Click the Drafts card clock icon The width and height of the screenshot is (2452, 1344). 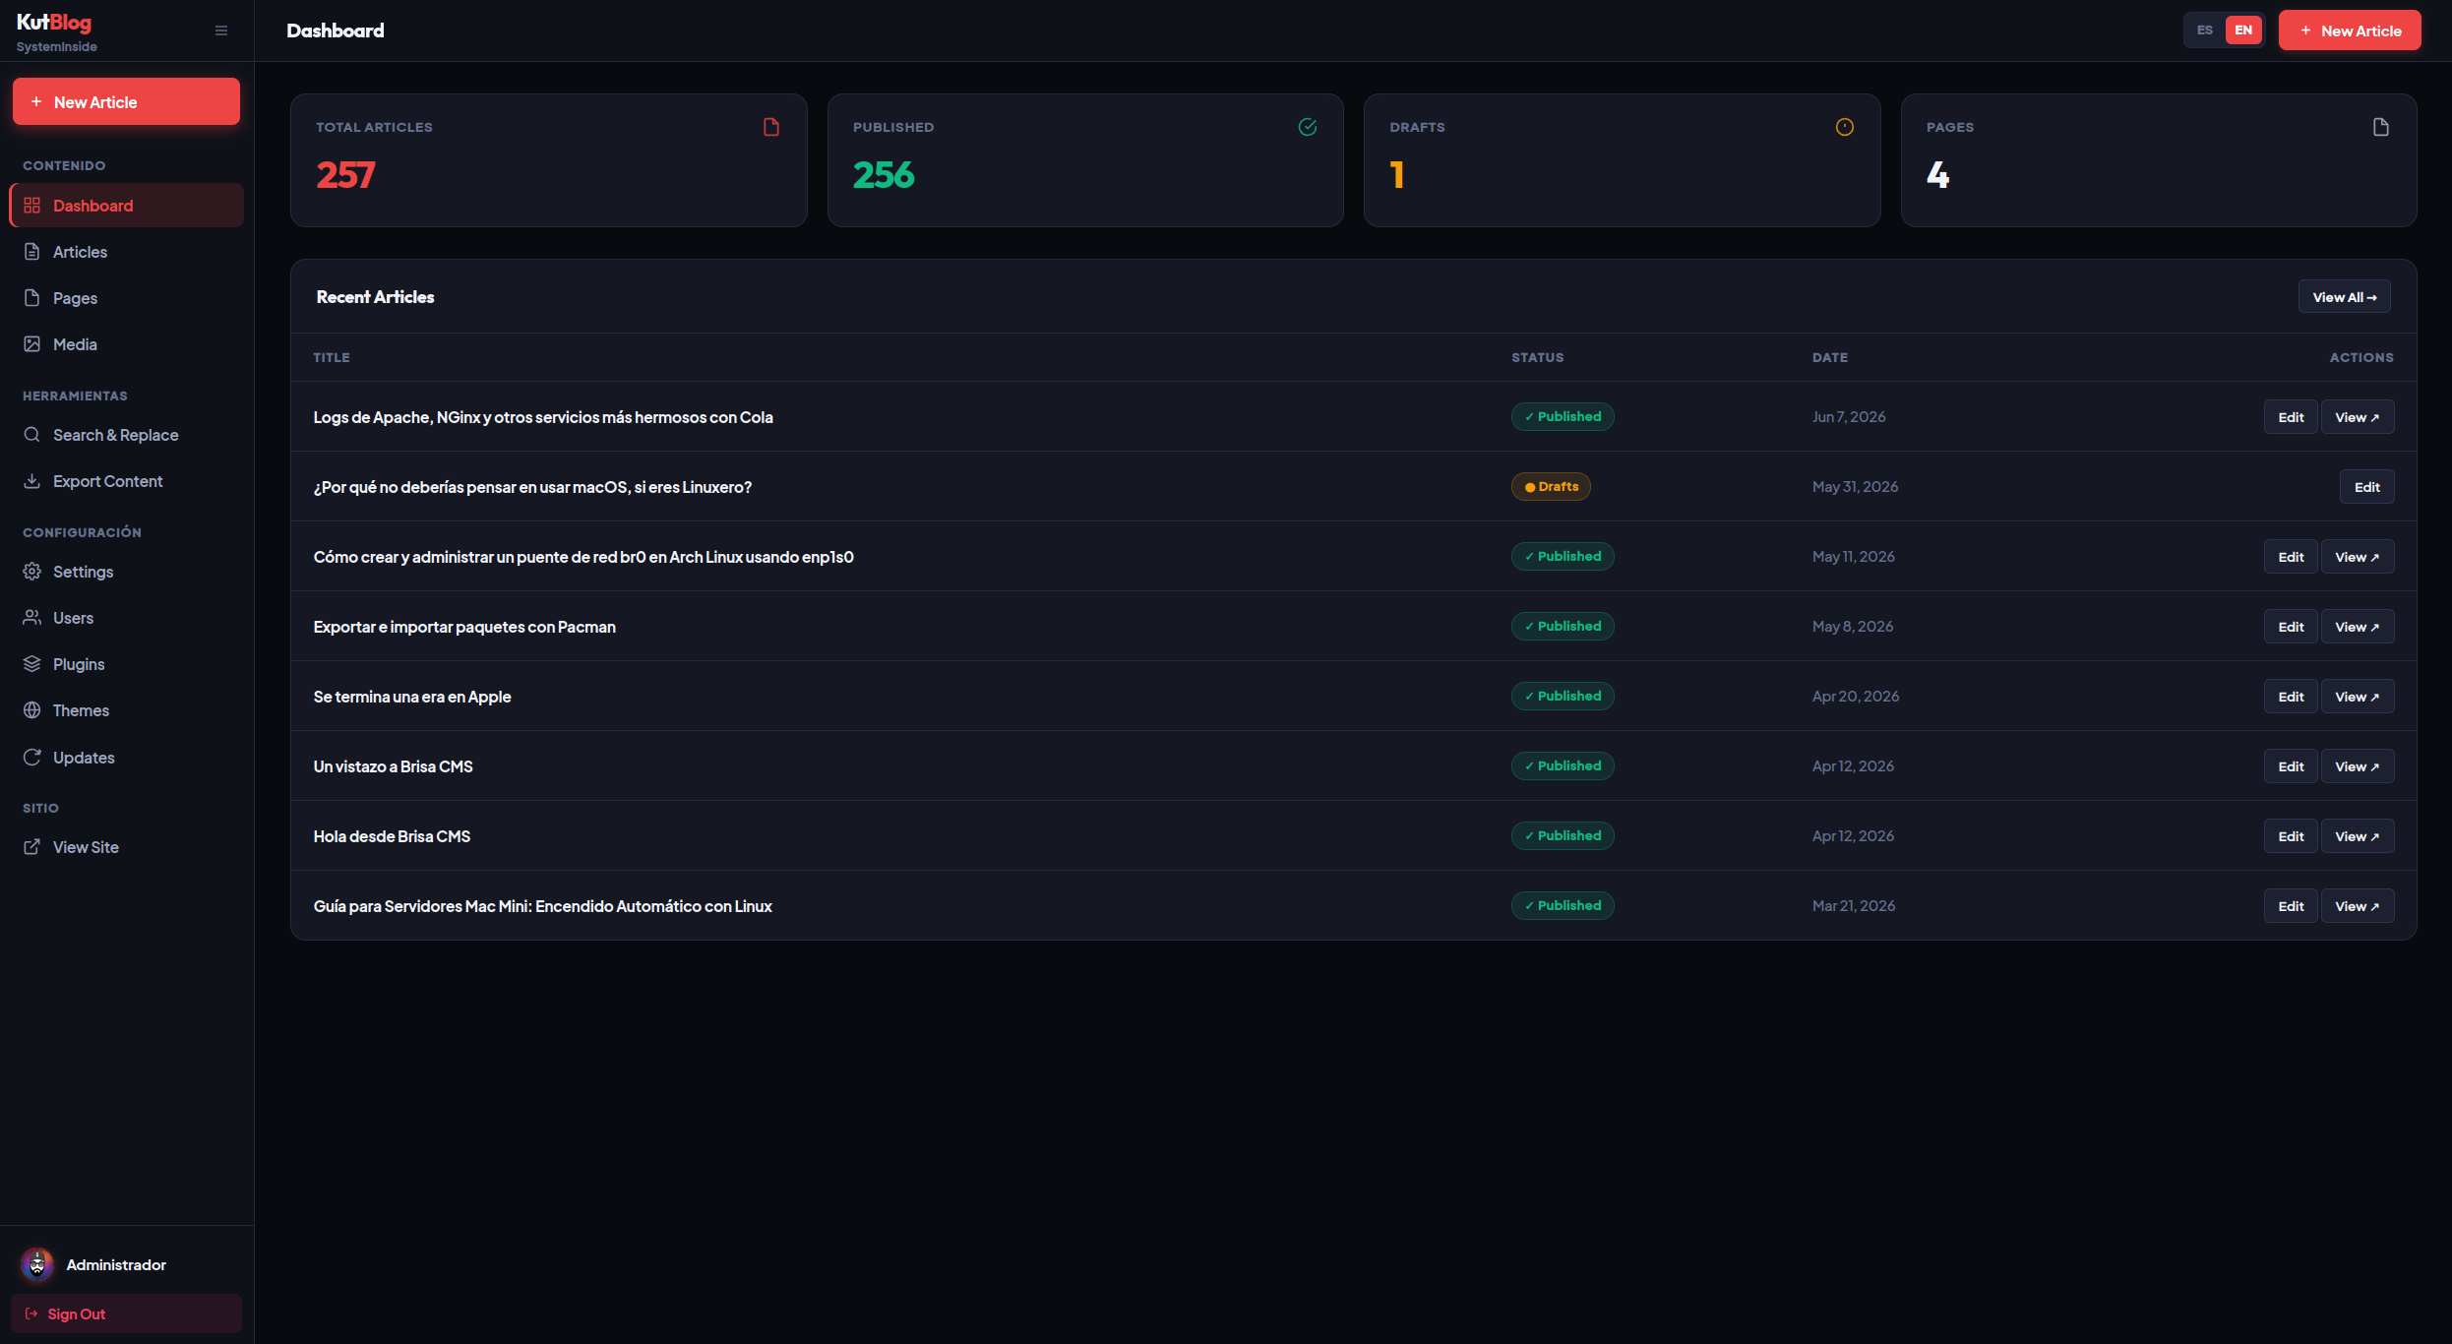pos(1845,127)
